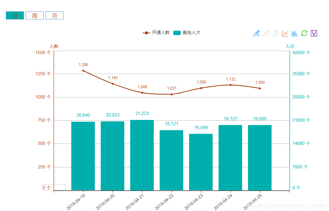This screenshot has height=211, width=329.
Task: Click the remove mark line pencil icon
Action: 266,33
